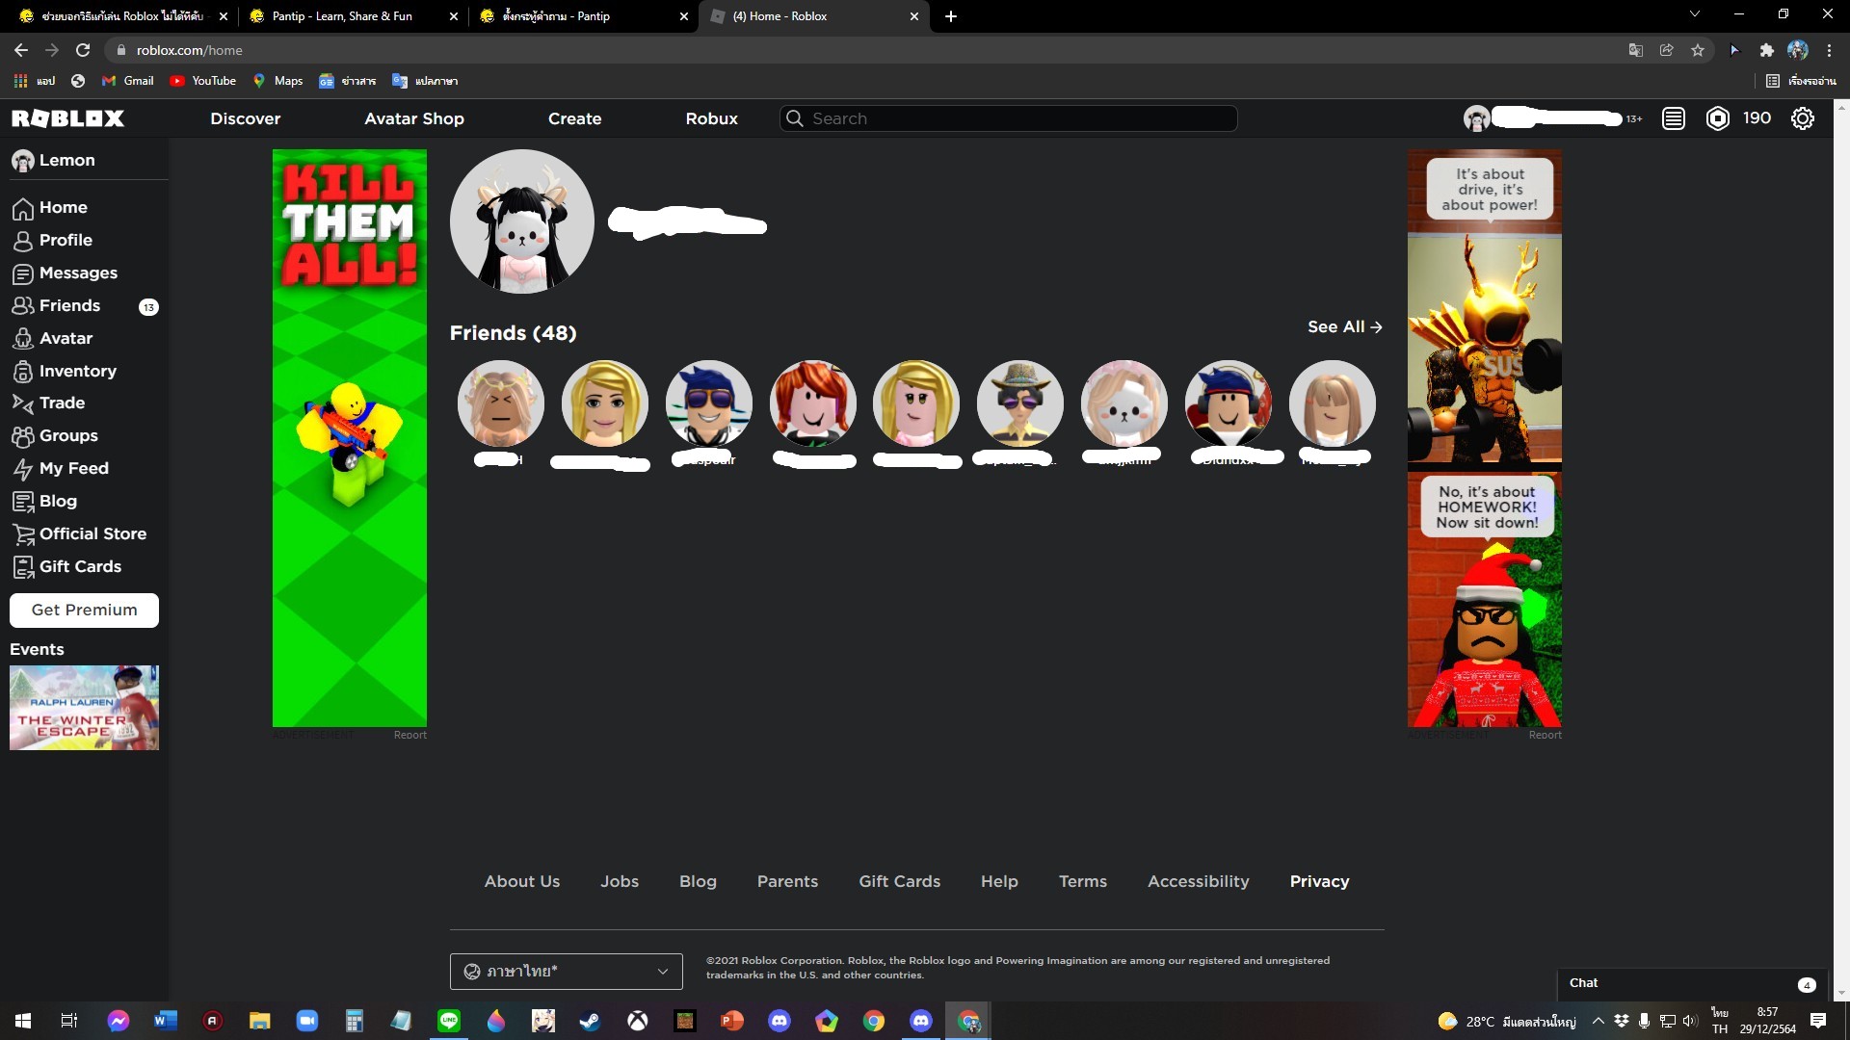Click the search magnifier icon
The width and height of the screenshot is (1850, 1040).
(795, 118)
